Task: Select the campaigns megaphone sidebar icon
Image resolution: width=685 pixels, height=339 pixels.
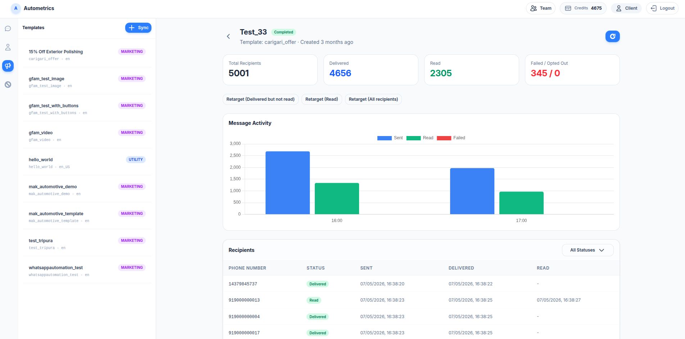Action: click(x=8, y=66)
